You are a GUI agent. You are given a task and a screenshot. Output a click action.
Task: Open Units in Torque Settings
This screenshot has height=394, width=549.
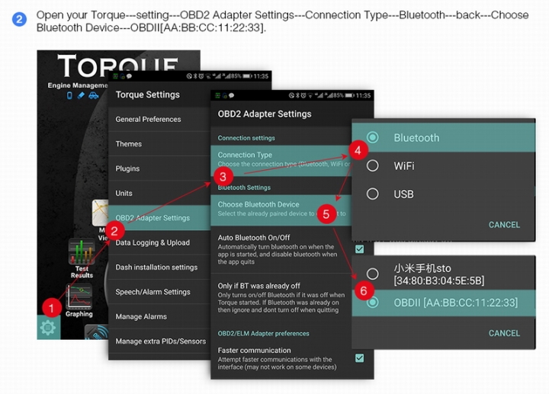[x=159, y=193]
